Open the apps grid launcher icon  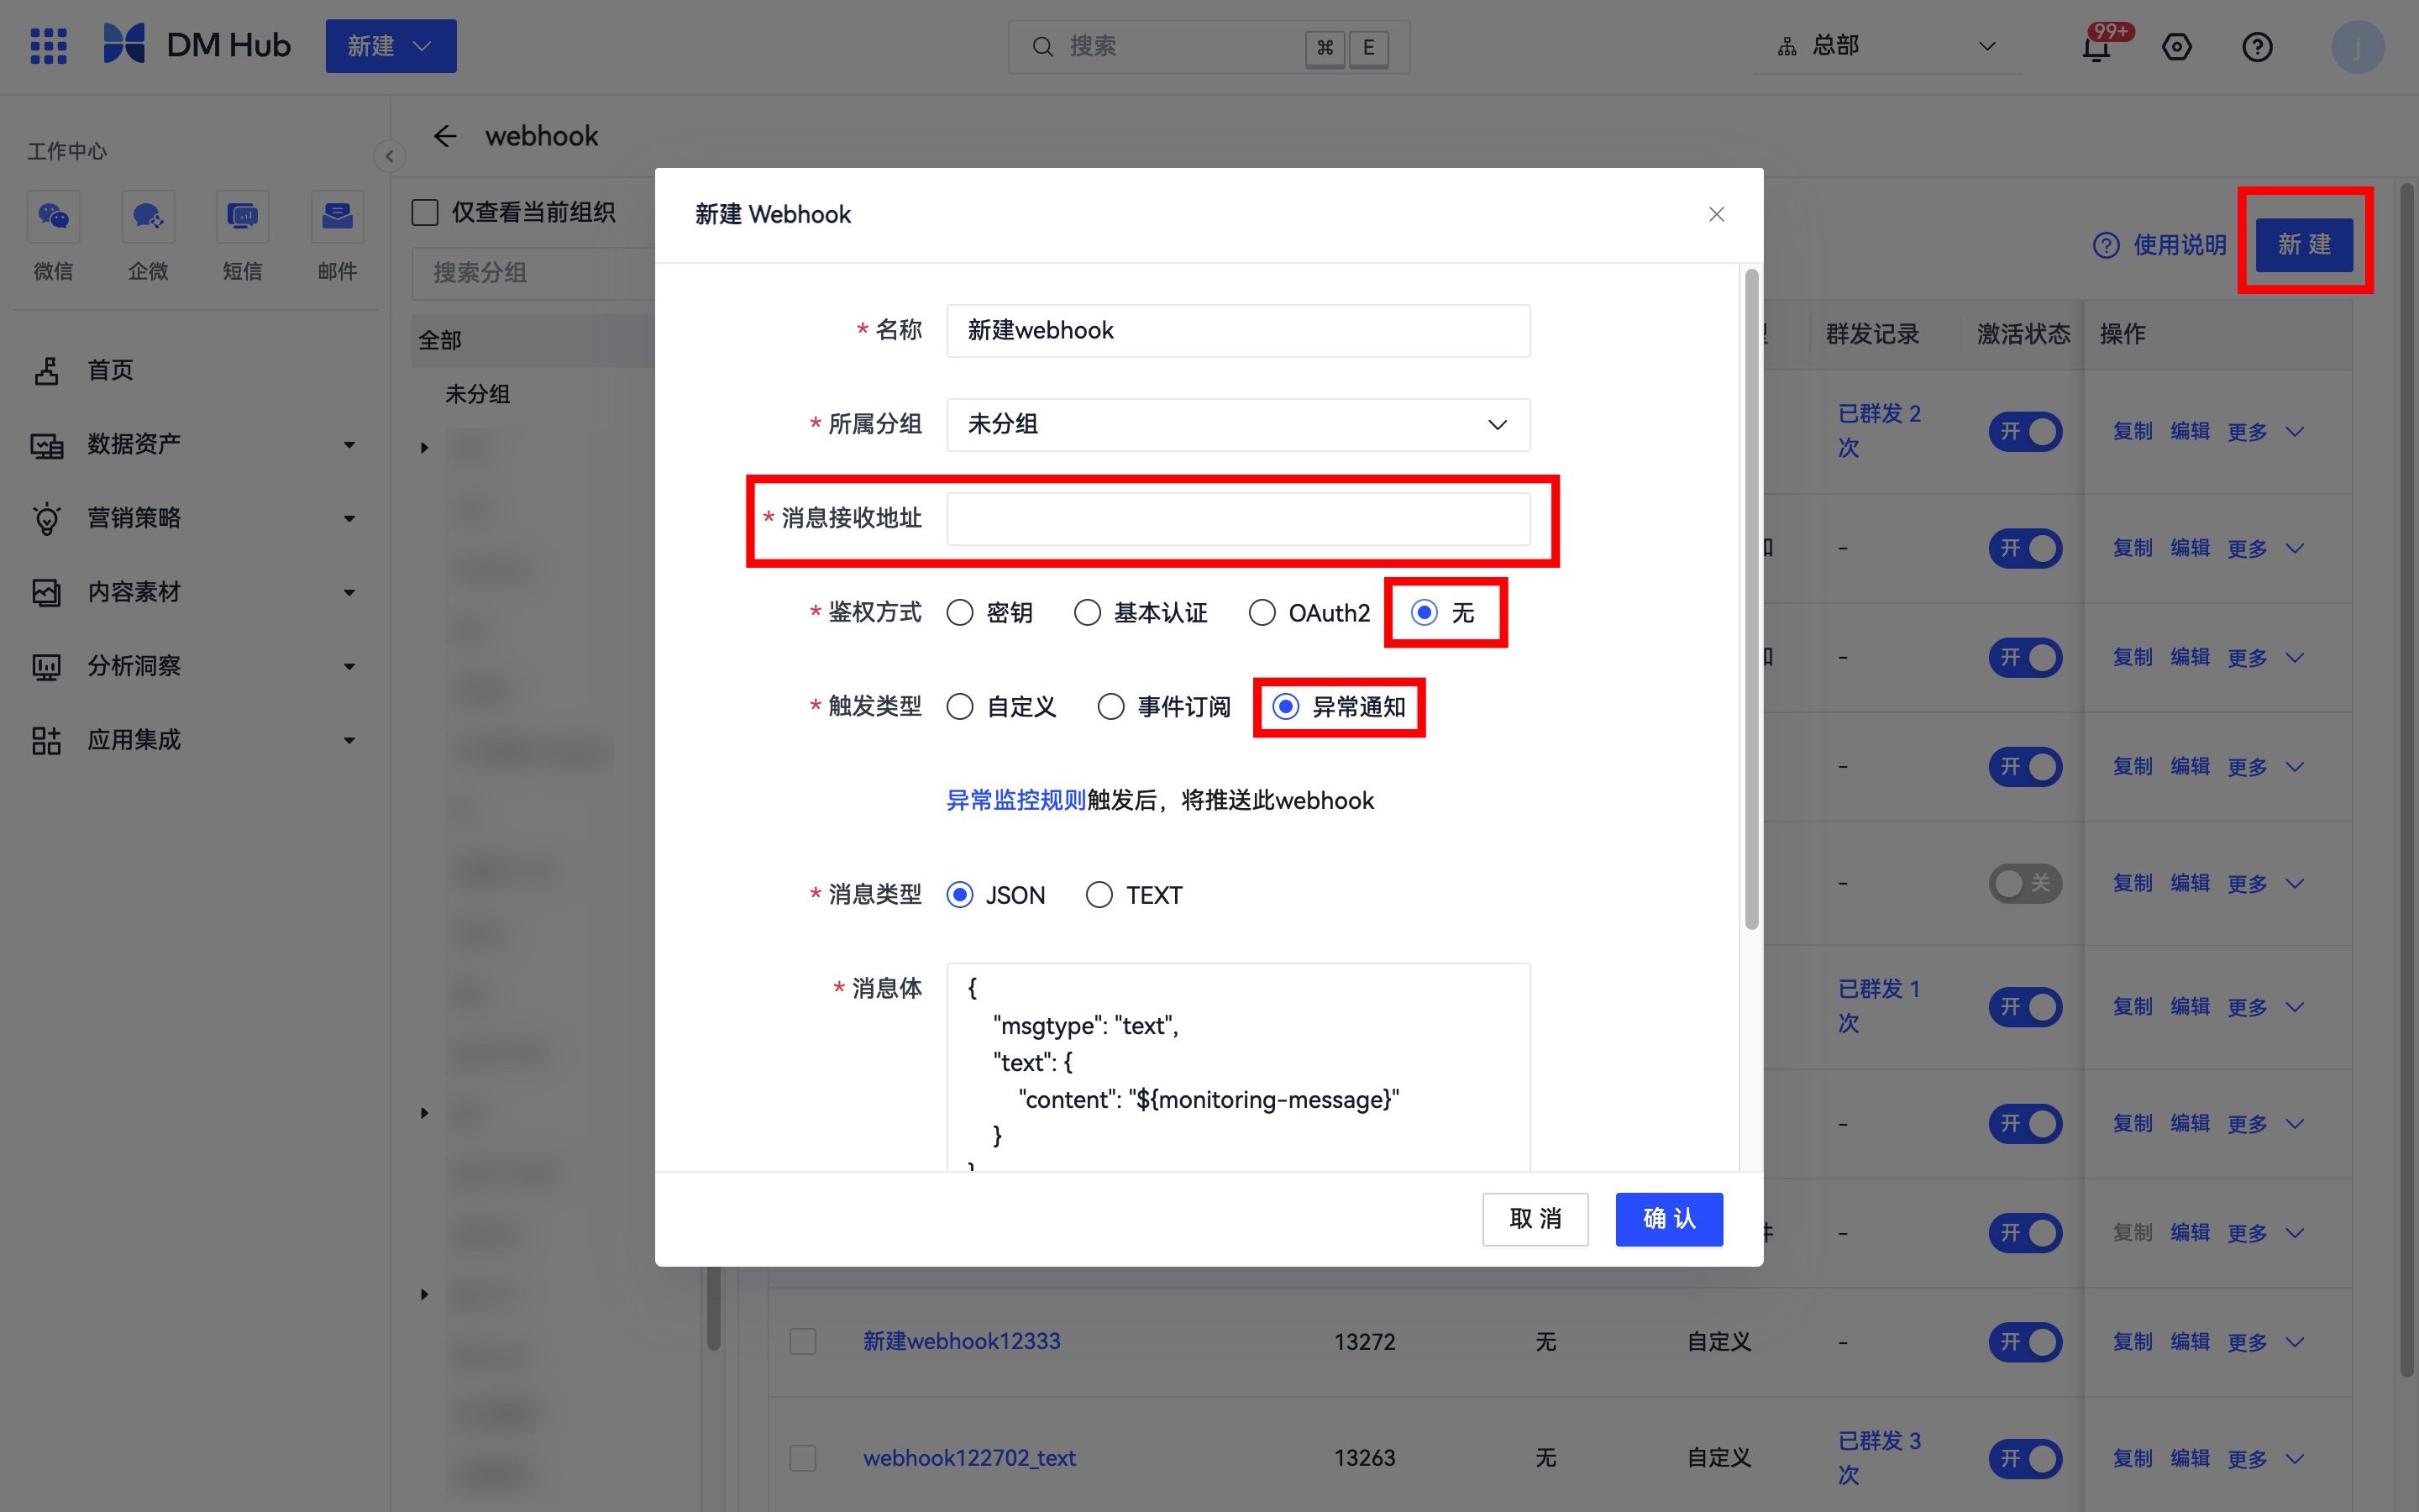[x=48, y=46]
